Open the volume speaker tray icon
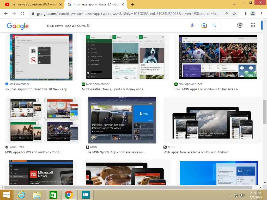 click(x=242, y=195)
